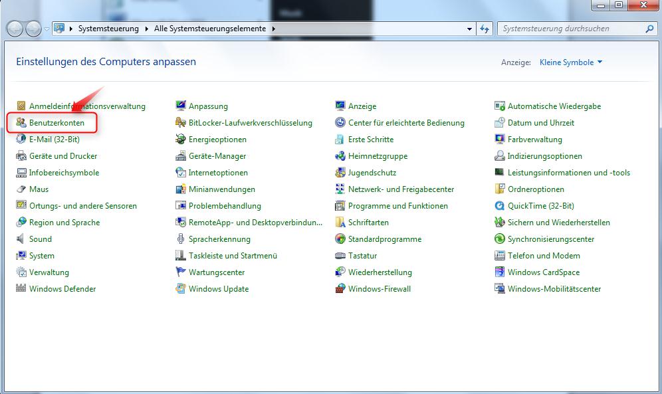Screen dimensions: 662x394
Task: Select Systemsteuerung in the breadcrumb path
Action: click(108, 29)
